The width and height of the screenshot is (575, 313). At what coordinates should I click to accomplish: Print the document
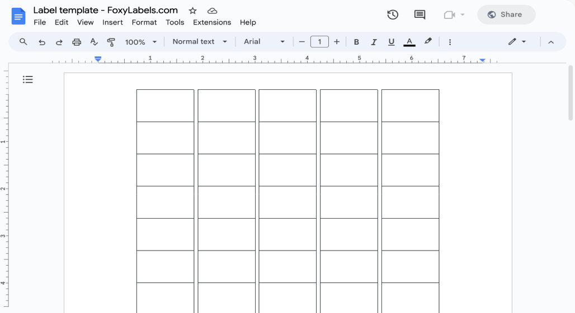[x=76, y=42]
